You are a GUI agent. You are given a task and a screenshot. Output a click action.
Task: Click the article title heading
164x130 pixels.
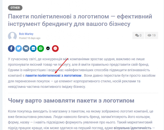coord(80,20)
